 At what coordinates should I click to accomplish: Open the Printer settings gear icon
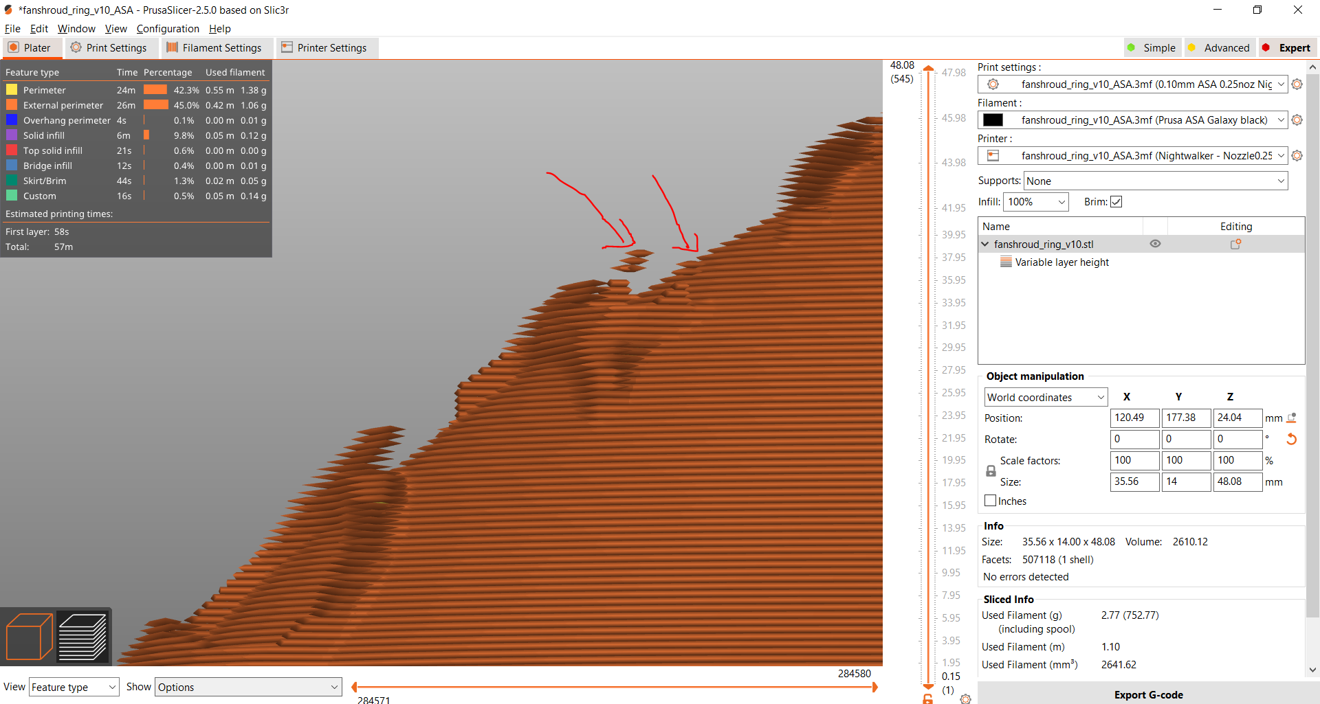(x=1297, y=155)
